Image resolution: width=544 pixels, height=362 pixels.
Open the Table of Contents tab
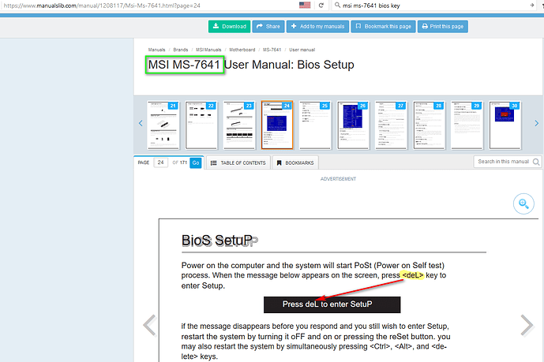(x=238, y=162)
